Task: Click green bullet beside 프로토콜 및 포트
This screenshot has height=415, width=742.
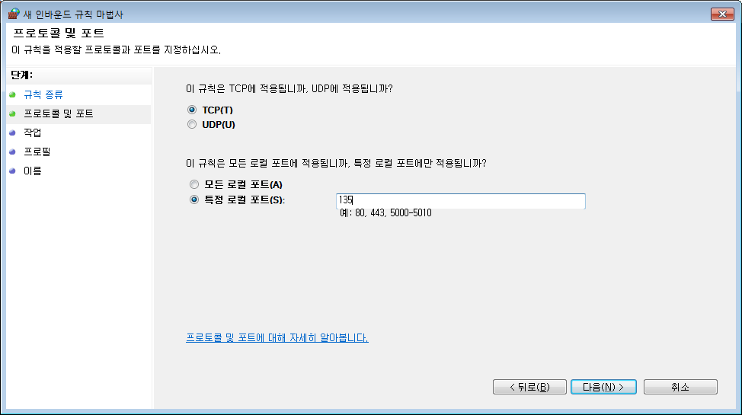Action: (x=12, y=113)
